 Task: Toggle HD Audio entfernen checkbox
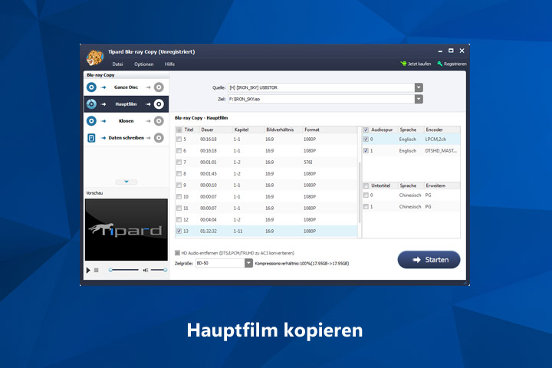point(177,253)
